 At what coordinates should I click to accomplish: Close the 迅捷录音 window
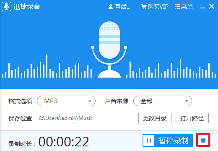[212, 6]
